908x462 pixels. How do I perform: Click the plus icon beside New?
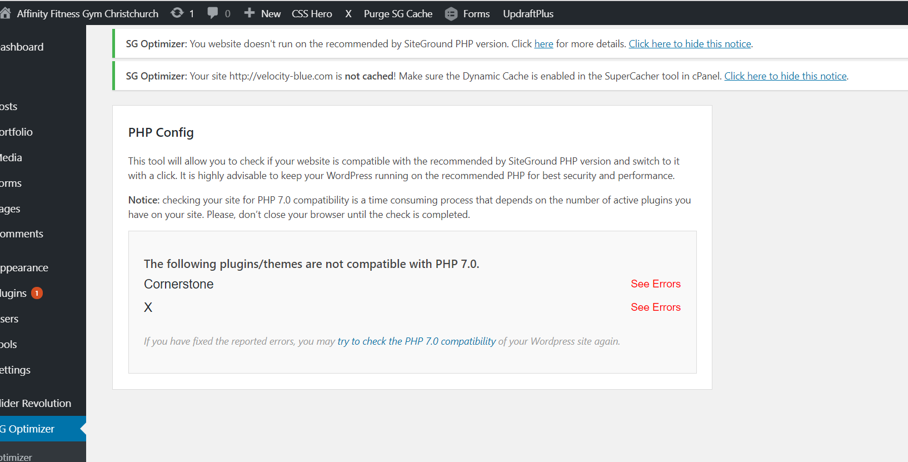(x=250, y=13)
